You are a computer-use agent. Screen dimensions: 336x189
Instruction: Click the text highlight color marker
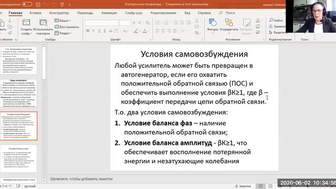click(136, 31)
